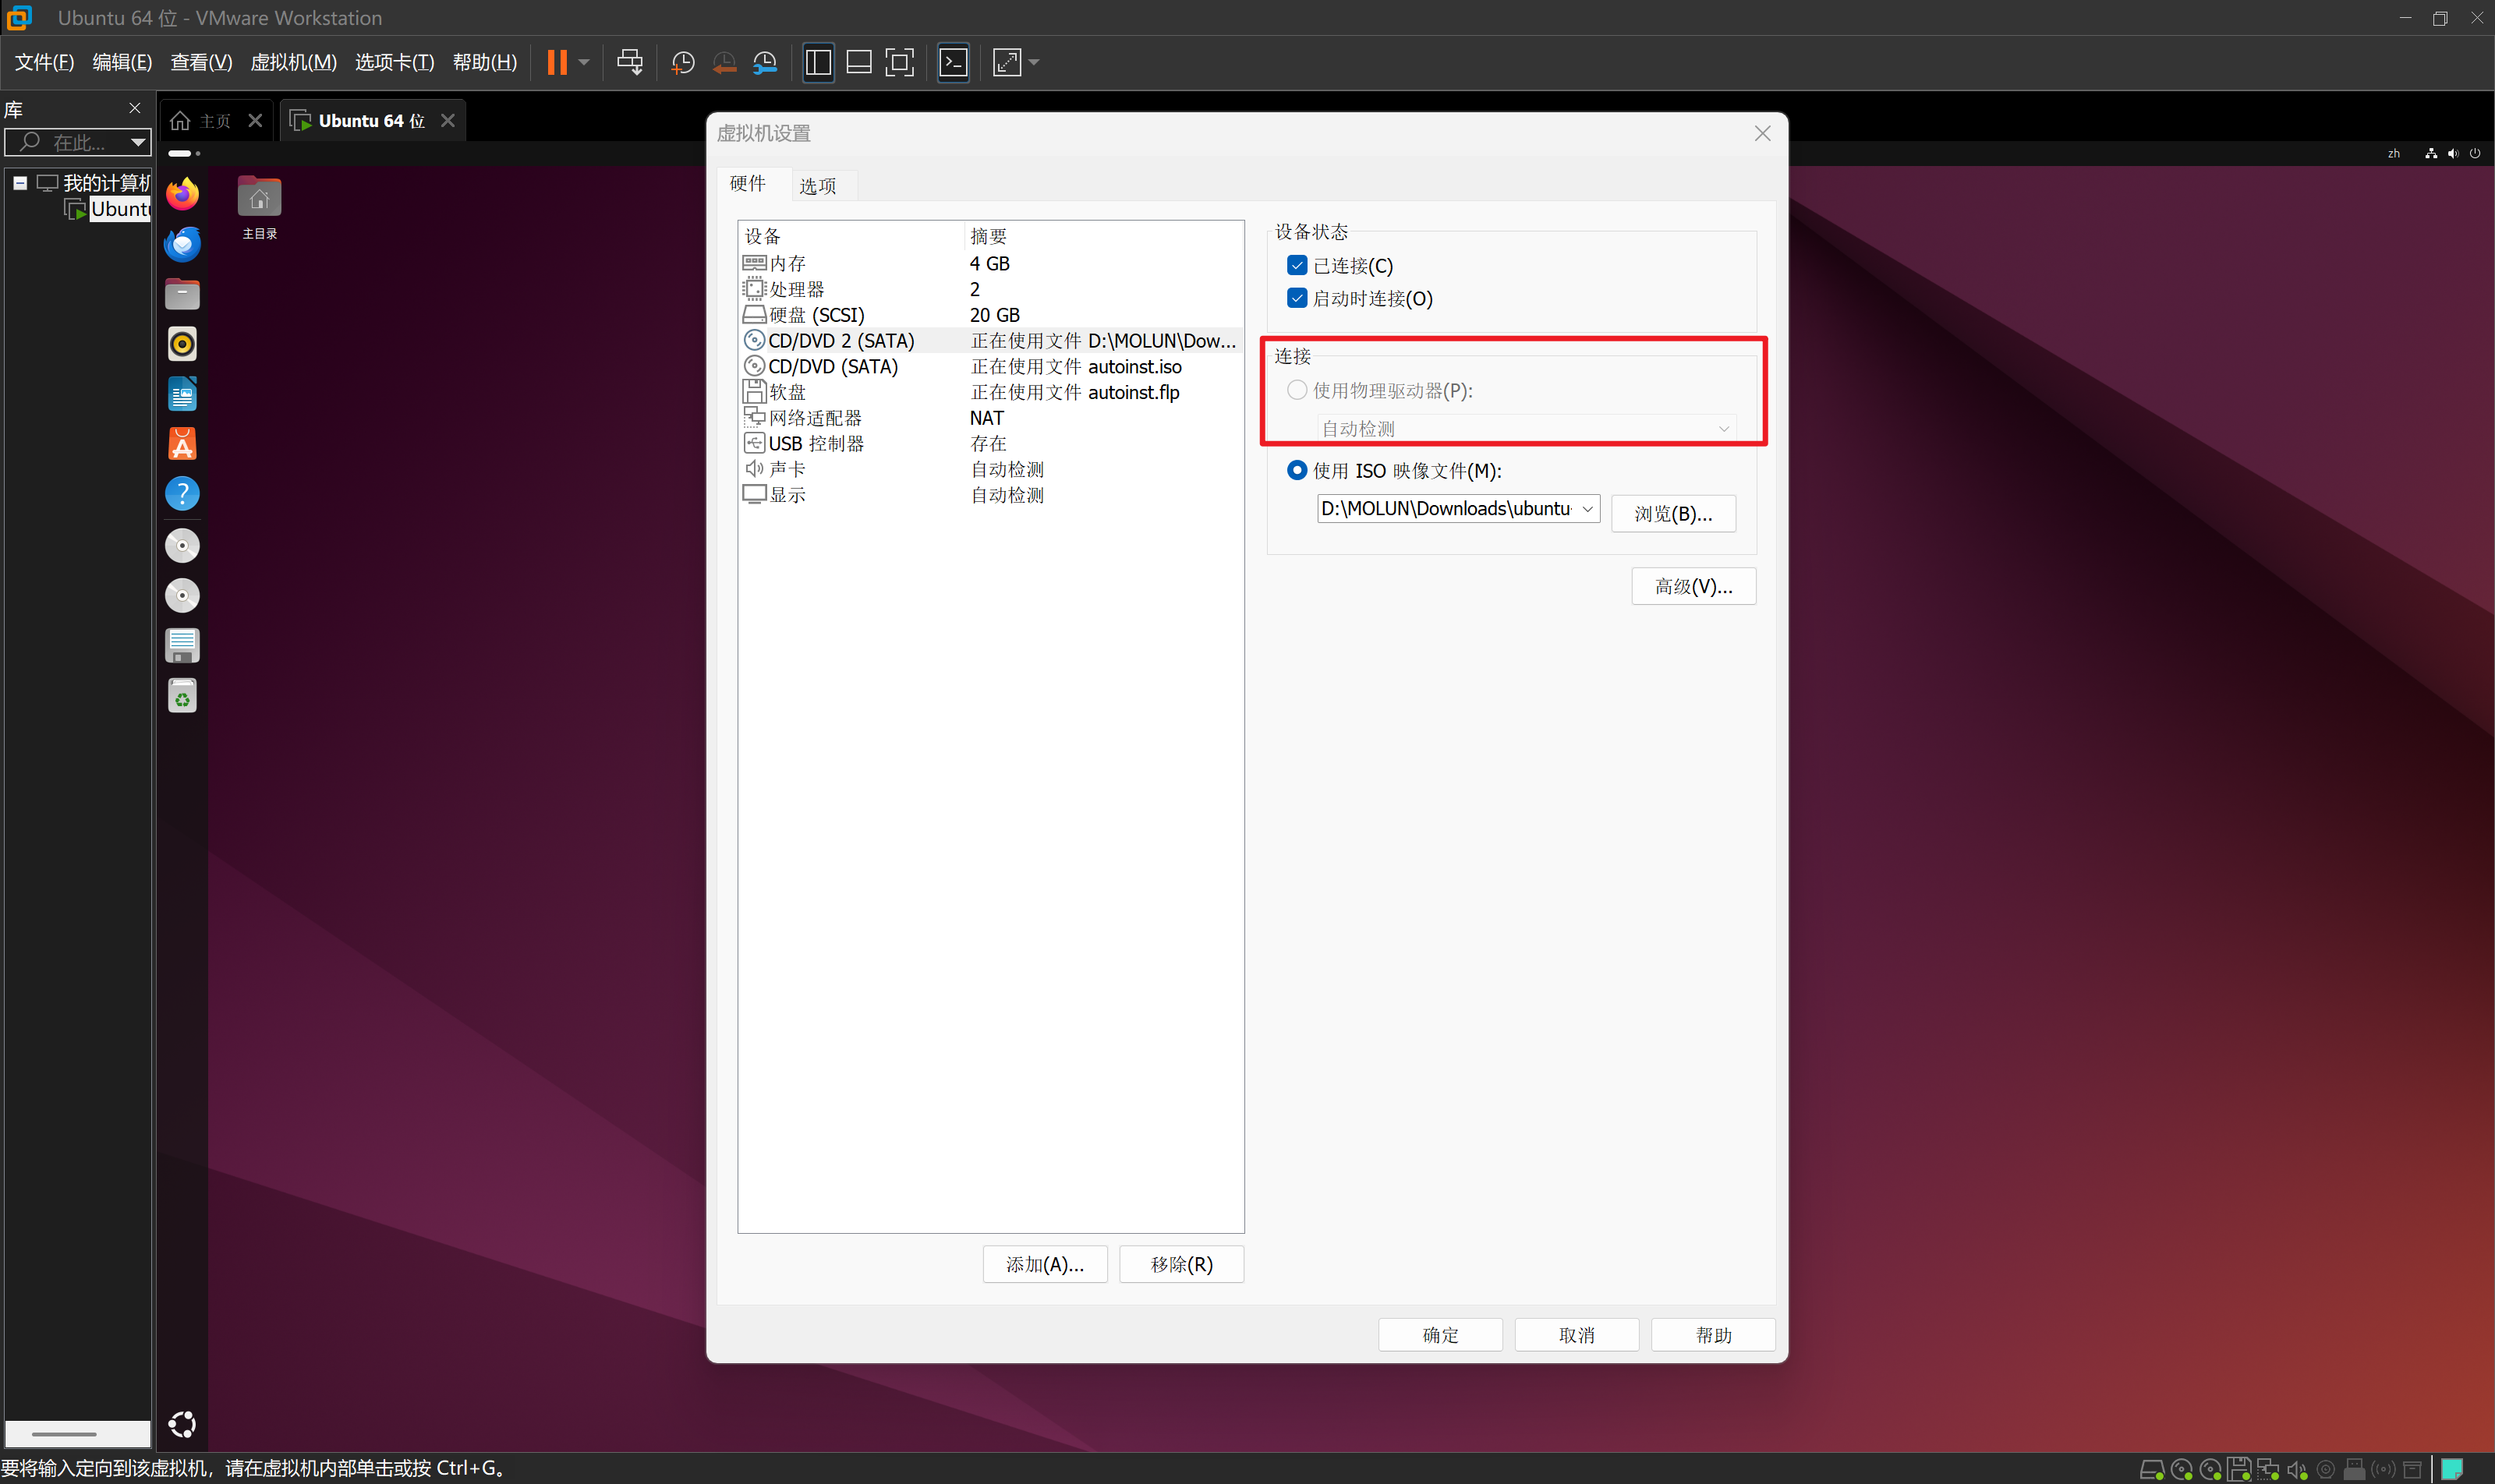Enter full screen mode icon
Image resolution: width=2495 pixels, height=1484 pixels.
899,62
